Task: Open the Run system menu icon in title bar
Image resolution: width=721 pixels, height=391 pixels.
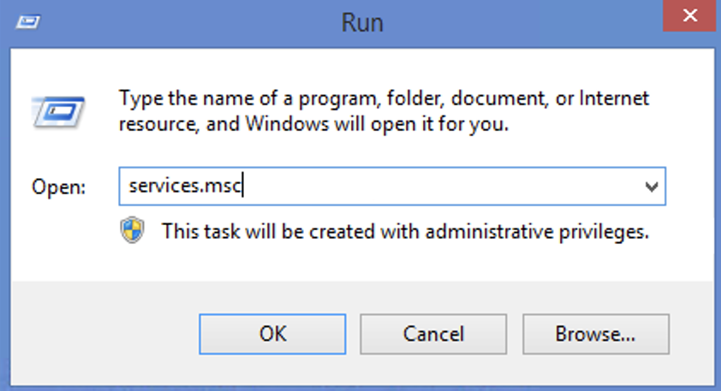Action: [28, 21]
